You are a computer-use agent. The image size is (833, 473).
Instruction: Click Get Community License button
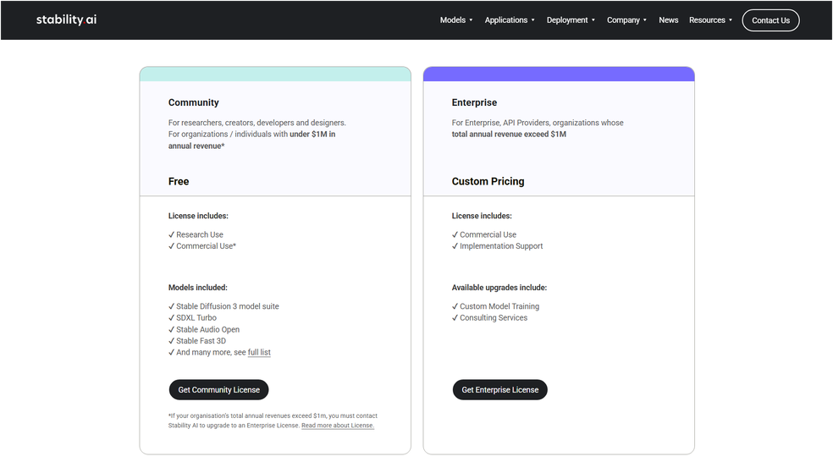[x=218, y=390]
